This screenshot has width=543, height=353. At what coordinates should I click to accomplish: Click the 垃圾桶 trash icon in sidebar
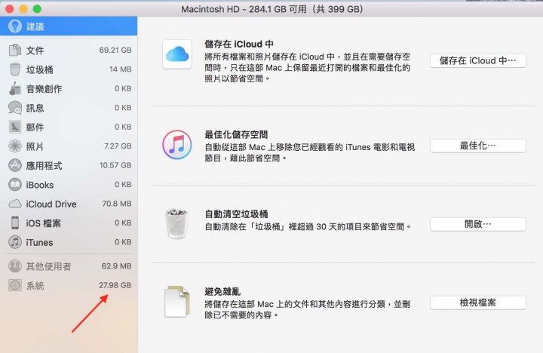[15, 69]
